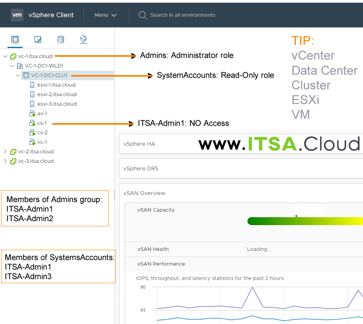Click the vc-2.itsa.cloud vCenter icon
Image resolution: width=363 pixels, height=324 pixels.
point(13,152)
